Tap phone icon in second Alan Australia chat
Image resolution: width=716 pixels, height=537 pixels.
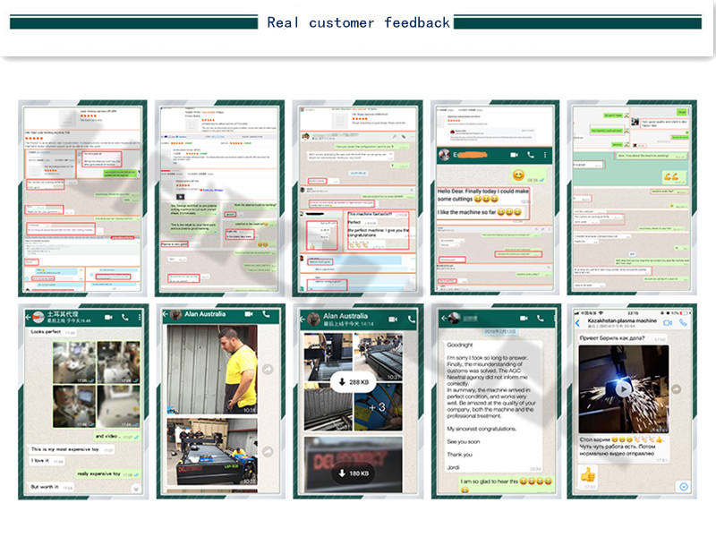(x=412, y=320)
